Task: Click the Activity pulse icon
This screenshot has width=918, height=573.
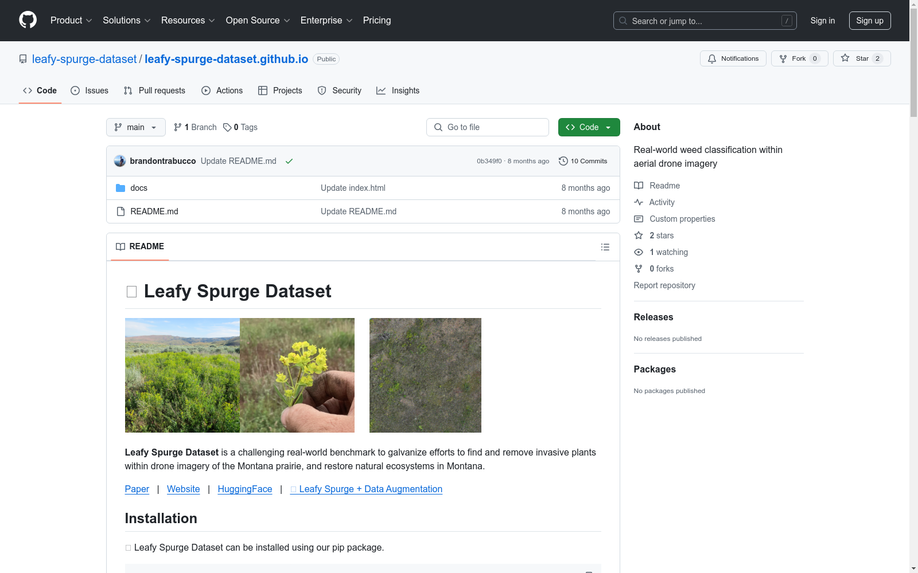Action: pos(639,202)
